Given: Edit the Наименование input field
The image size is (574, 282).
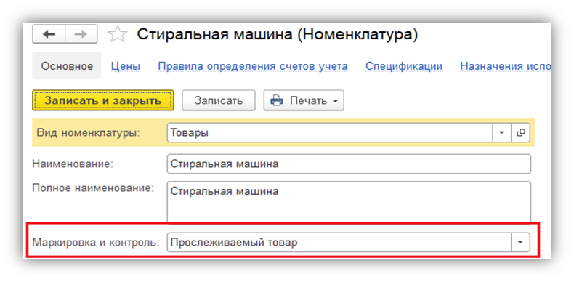Looking at the screenshot, I should pyautogui.click(x=349, y=164).
